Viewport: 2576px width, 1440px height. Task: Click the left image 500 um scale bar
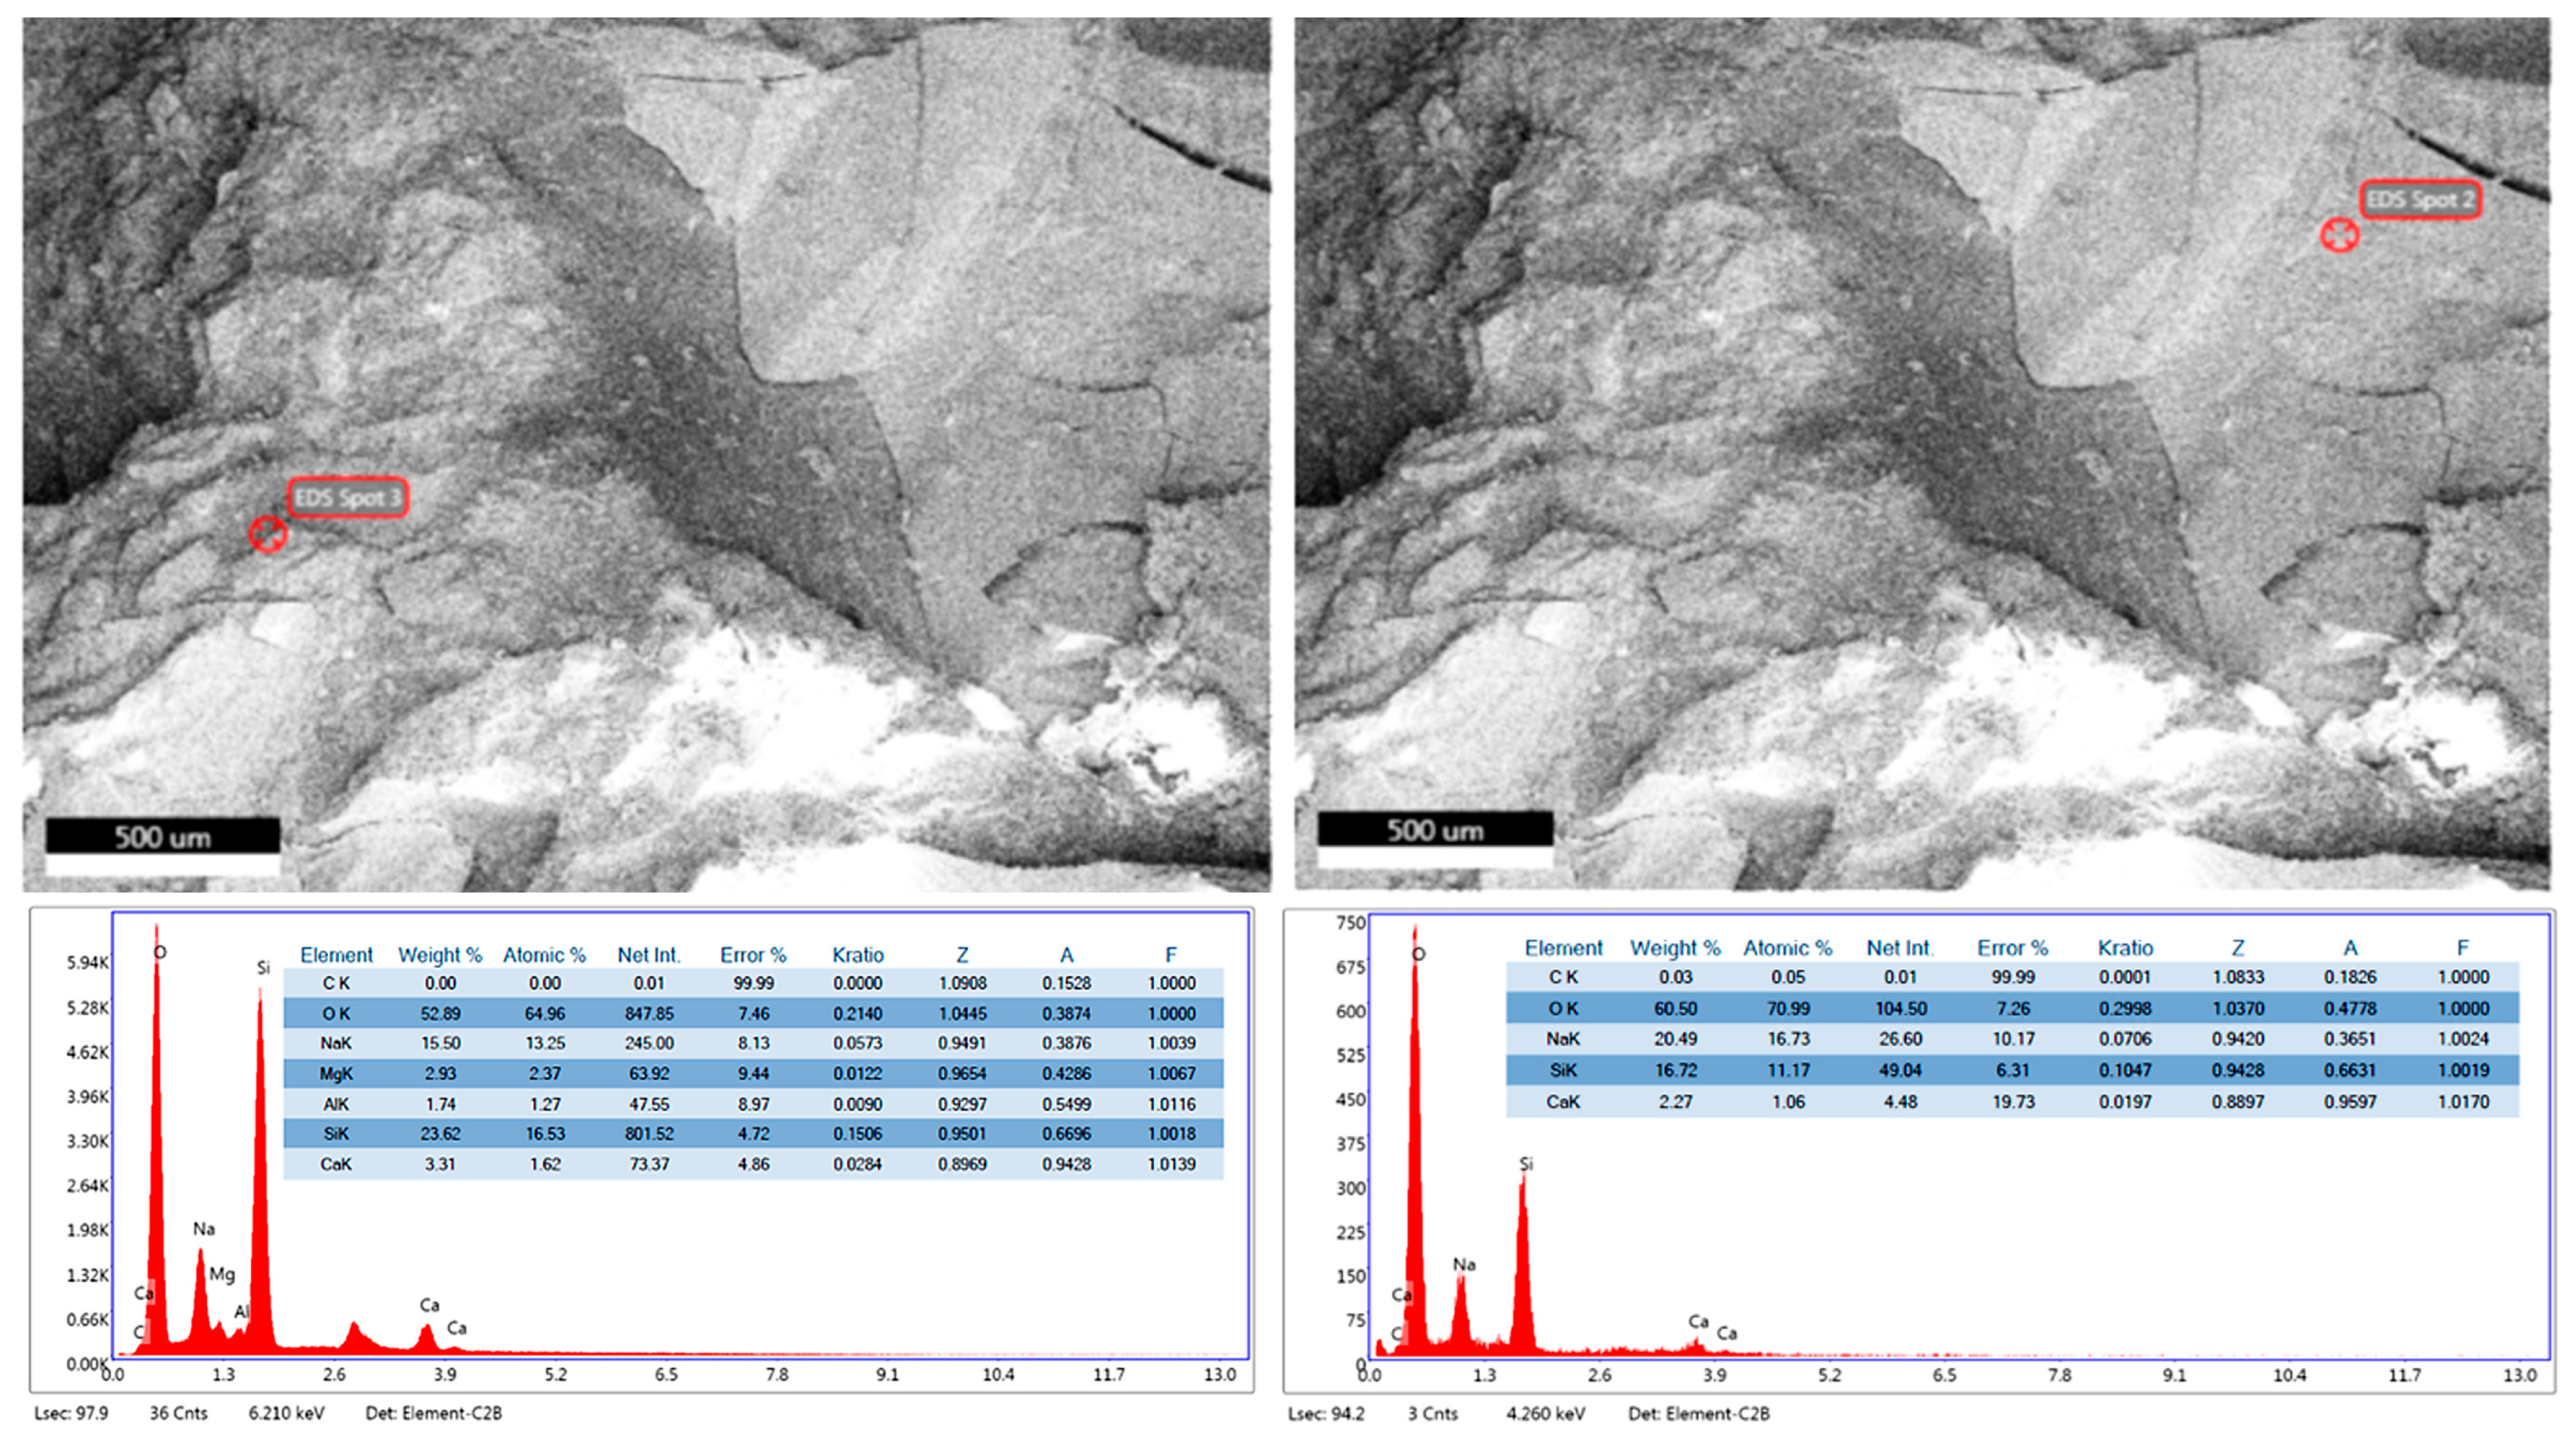click(x=162, y=836)
